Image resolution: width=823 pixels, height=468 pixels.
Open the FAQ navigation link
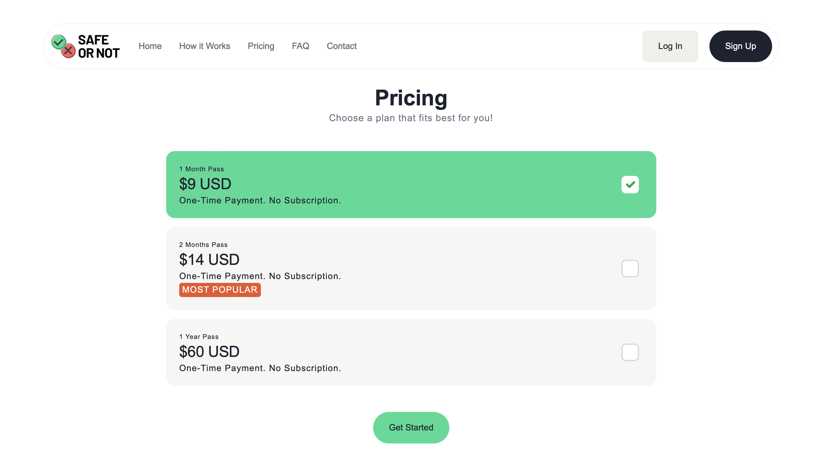[300, 46]
